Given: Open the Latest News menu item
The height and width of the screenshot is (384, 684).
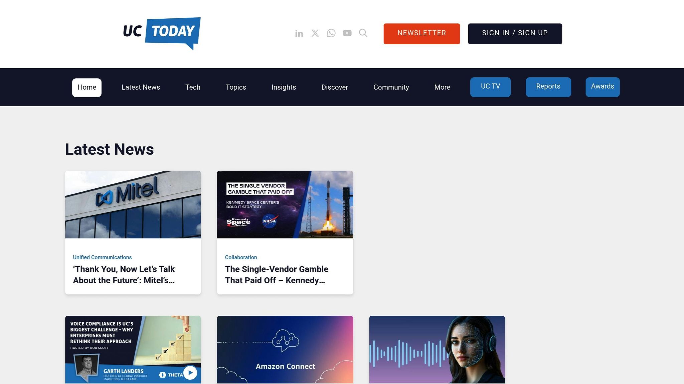Looking at the screenshot, I should pos(141,87).
